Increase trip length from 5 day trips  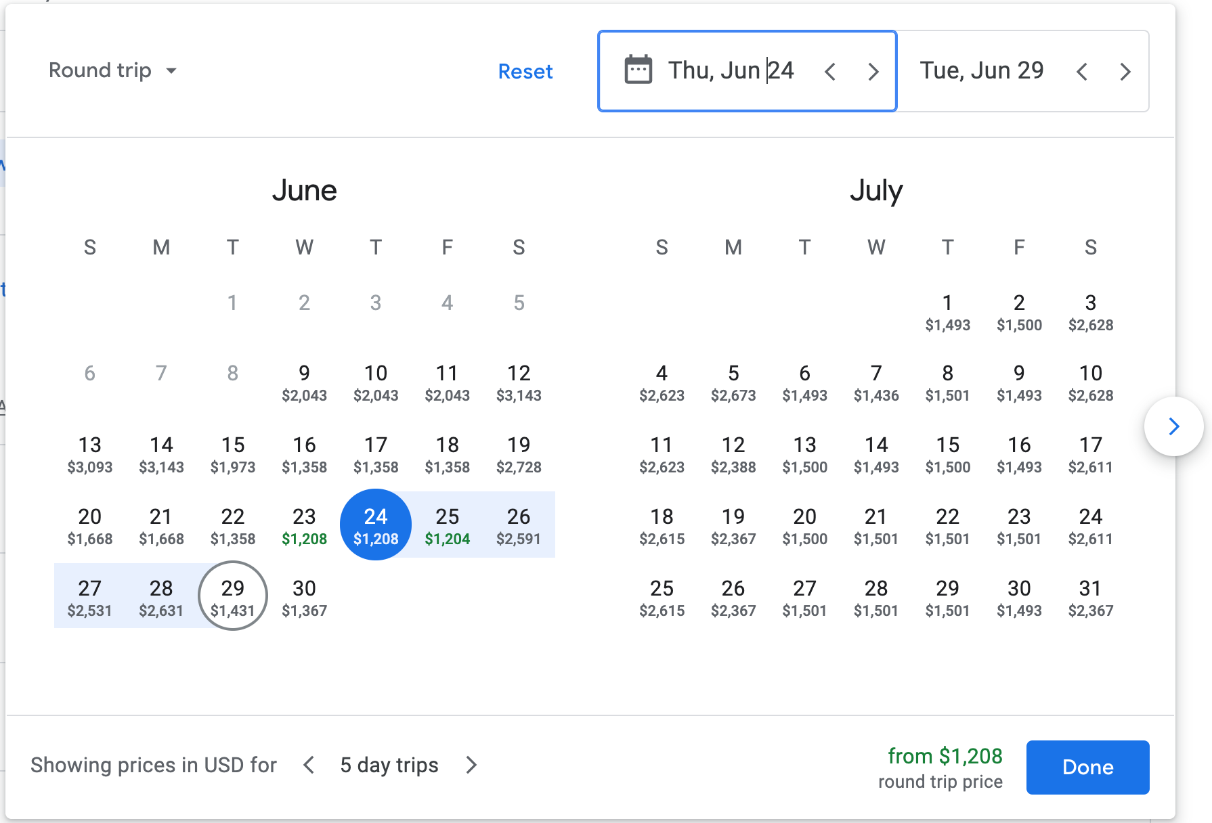(471, 765)
